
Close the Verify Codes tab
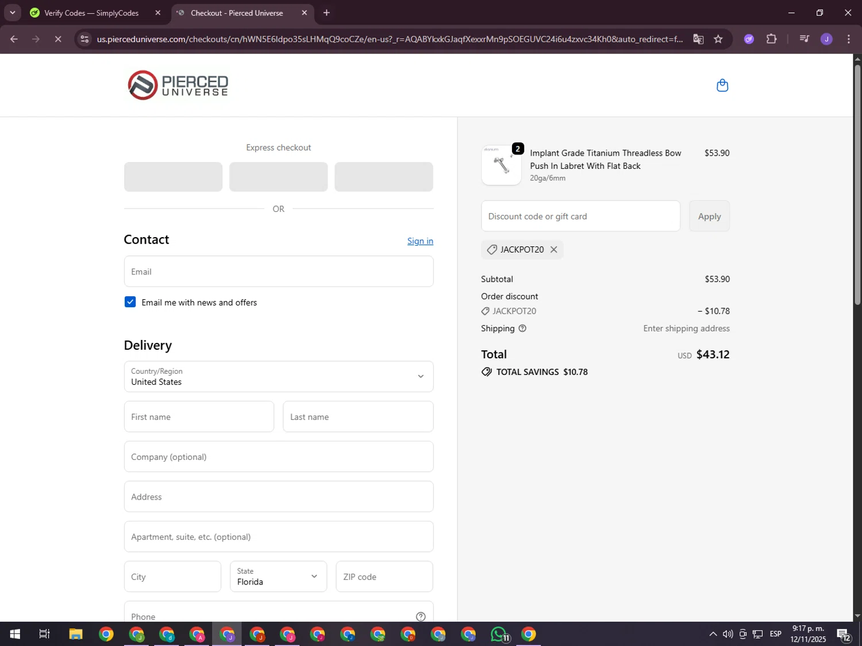(x=158, y=13)
